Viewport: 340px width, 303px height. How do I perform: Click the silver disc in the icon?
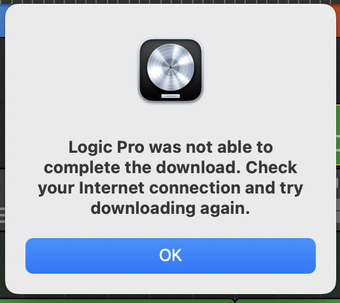[x=171, y=67]
